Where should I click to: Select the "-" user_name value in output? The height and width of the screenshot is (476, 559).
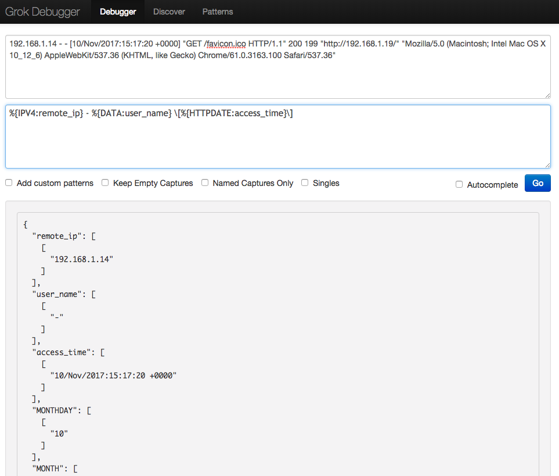(57, 317)
